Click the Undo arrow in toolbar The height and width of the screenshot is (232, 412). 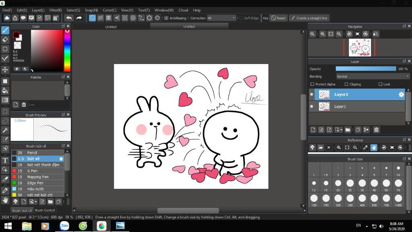pos(69,18)
